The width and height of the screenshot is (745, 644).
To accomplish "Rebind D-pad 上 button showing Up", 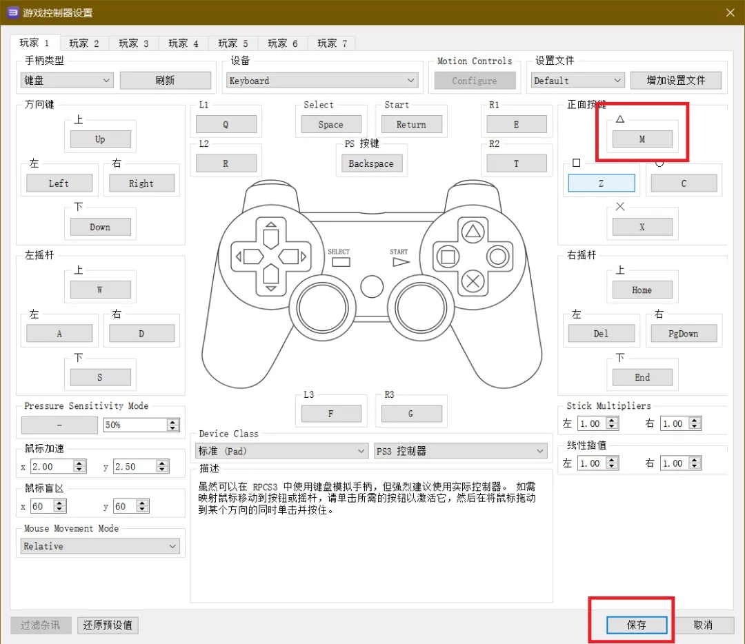I will point(100,139).
